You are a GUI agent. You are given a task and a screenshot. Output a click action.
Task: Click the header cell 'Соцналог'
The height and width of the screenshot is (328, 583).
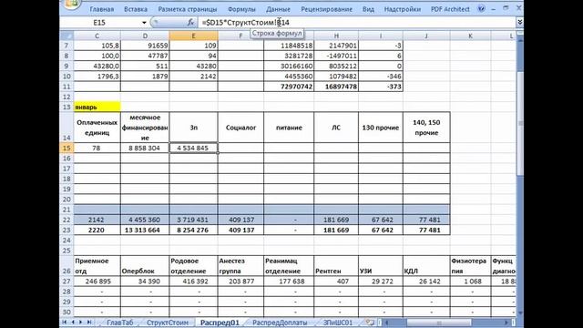[x=240, y=128]
